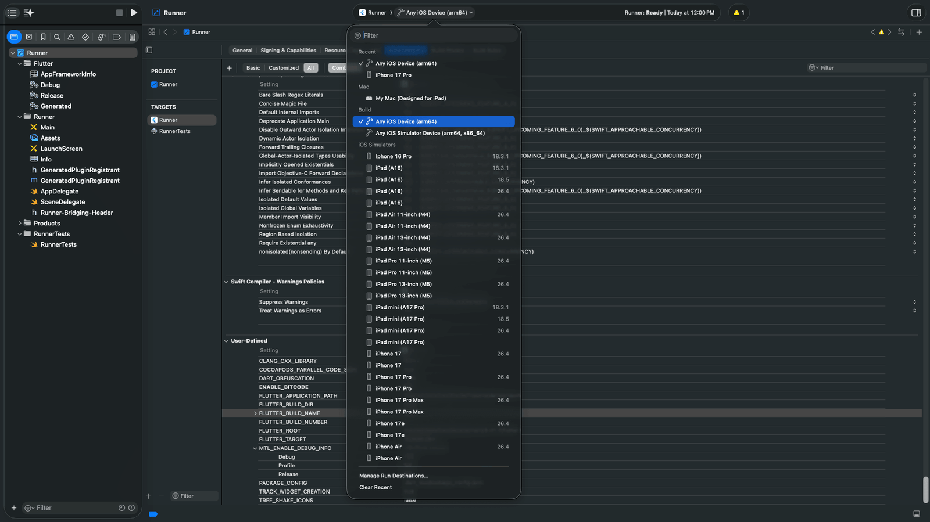Open the related items grid icon
This screenshot has width=930, height=522.
click(152, 32)
